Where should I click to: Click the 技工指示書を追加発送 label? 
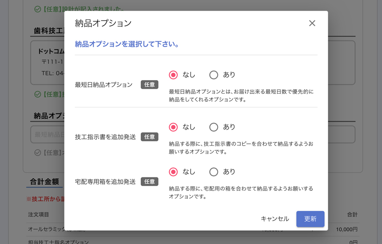[105, 137]
